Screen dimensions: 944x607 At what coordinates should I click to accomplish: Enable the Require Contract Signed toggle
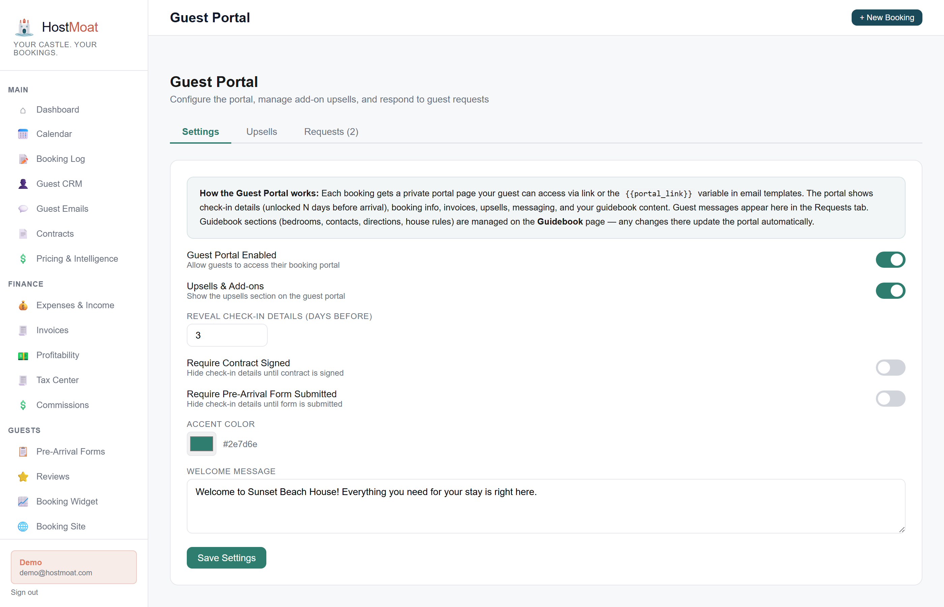point(890,368)
